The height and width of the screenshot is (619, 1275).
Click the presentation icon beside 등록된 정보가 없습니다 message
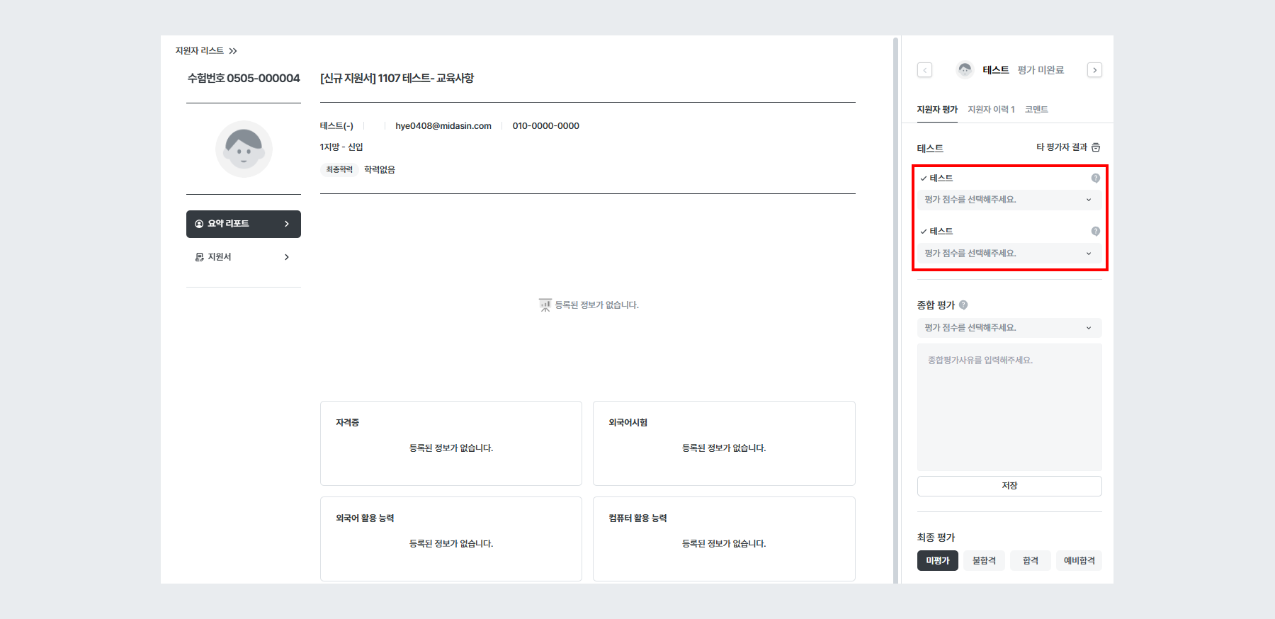pyautogui.click(x=545, y=305)
